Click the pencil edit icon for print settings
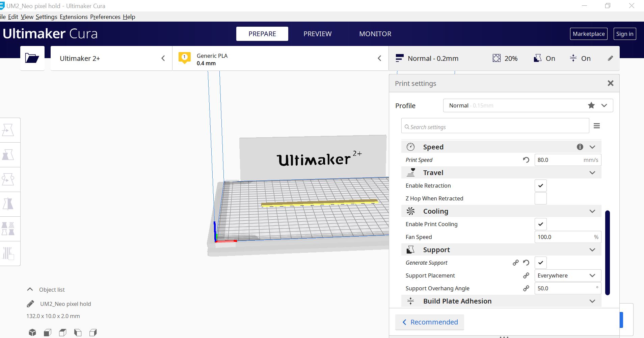This screenshot has width=644, height=338. click(x=610, y=58)
